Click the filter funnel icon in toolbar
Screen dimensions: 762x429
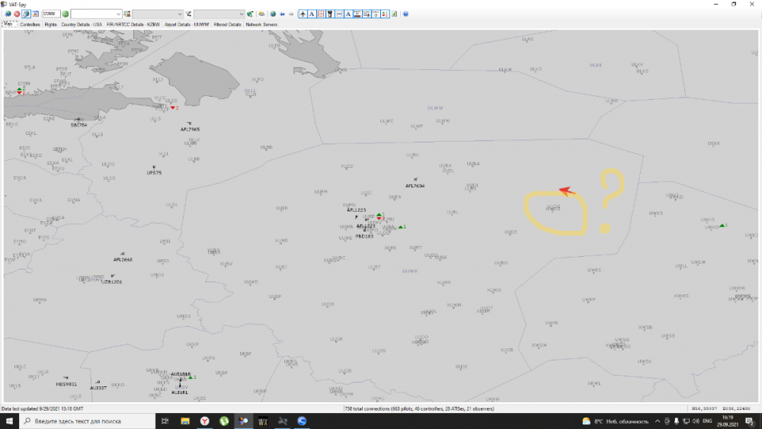[188, 14]
